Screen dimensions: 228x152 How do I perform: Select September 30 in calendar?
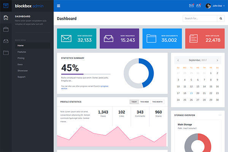217,100
